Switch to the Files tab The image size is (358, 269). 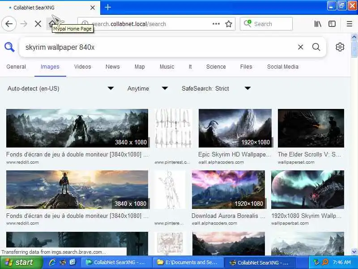(x=246, y=67)
